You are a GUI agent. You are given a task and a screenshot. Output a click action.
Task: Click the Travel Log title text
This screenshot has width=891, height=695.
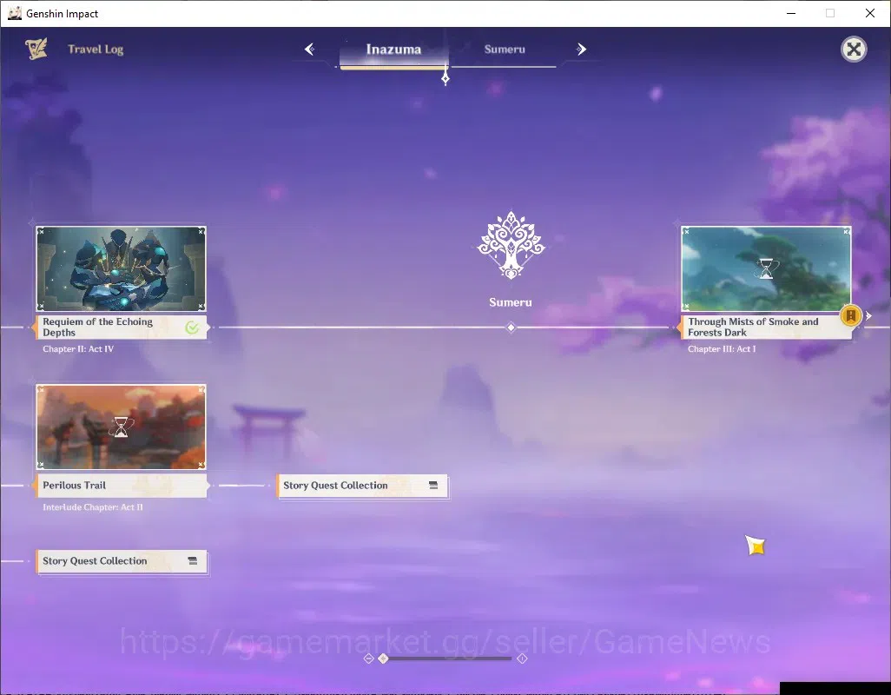96,50
